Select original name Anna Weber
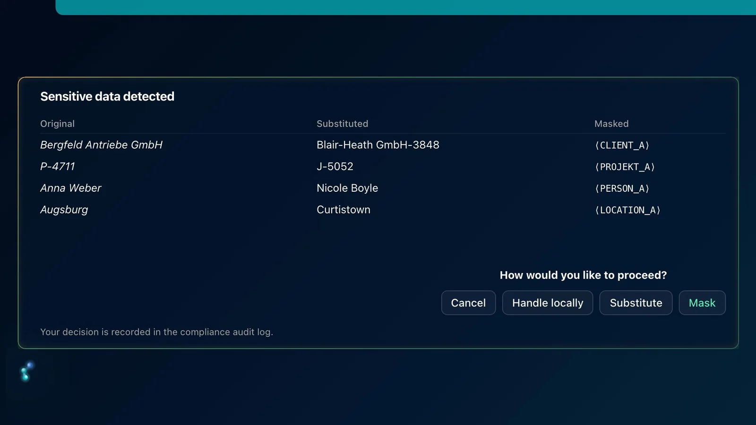This screenshot has width=756, height=425. coord(71,188)
